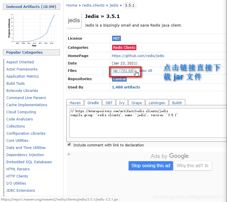The width and height of the screenshot is (227, 202).
Task: Open the Indexed Artifacts growth chart
Action: pos(31,30)
